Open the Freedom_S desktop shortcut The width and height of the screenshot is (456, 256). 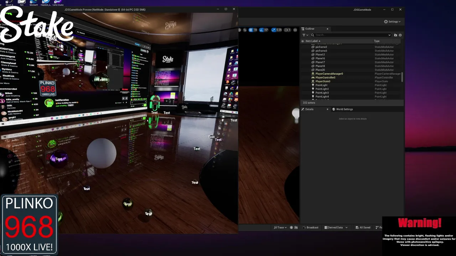pyautogui.click(x=46, y=3)
